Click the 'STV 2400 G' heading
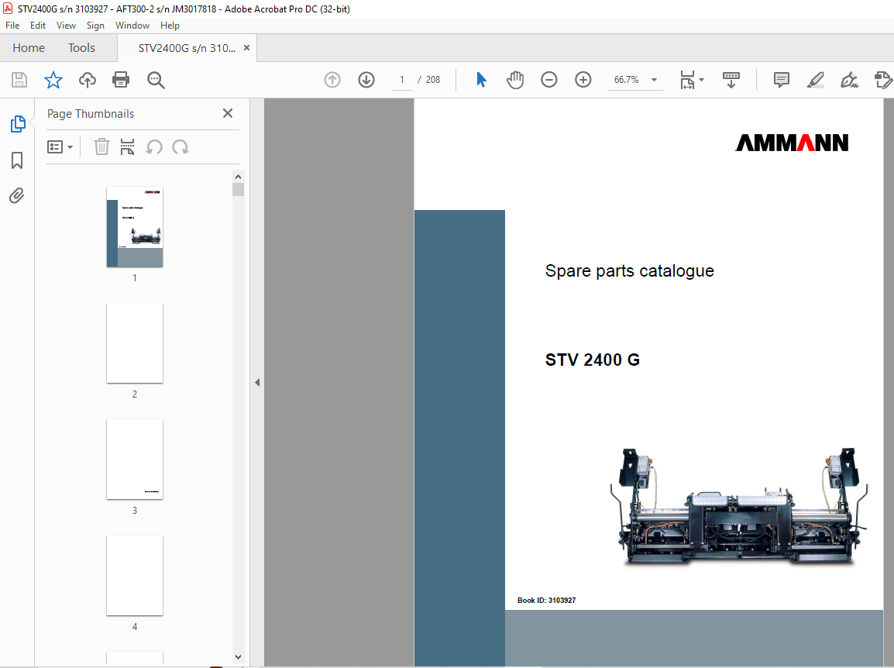This screenshot has height=668, width=894. click(593, 360)
